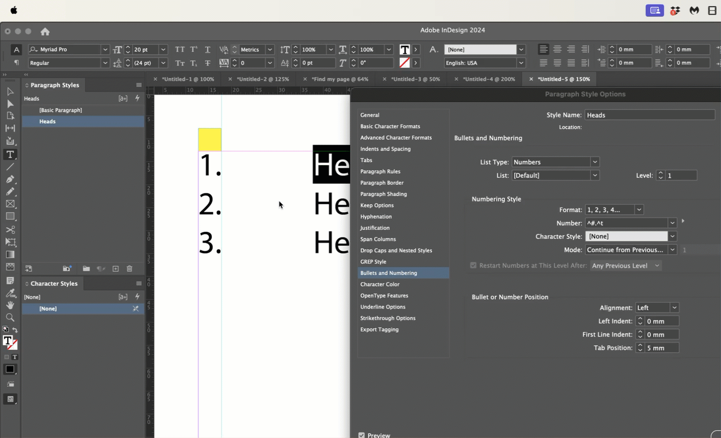Select the Heads paragraph style
The image size is (721, 438).
pyautogui.click(x=83, y=122)
